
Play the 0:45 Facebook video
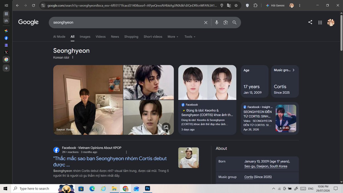pos(286,118)
